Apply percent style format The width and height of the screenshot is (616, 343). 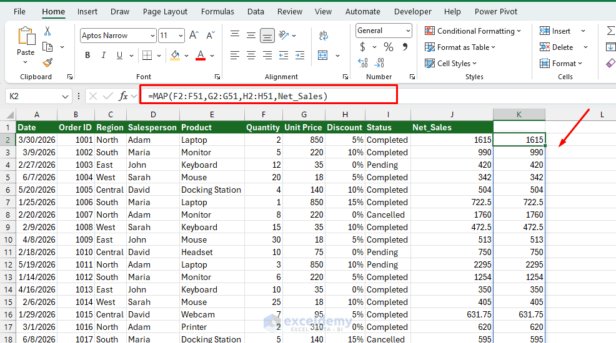click(x=389, y=47)
